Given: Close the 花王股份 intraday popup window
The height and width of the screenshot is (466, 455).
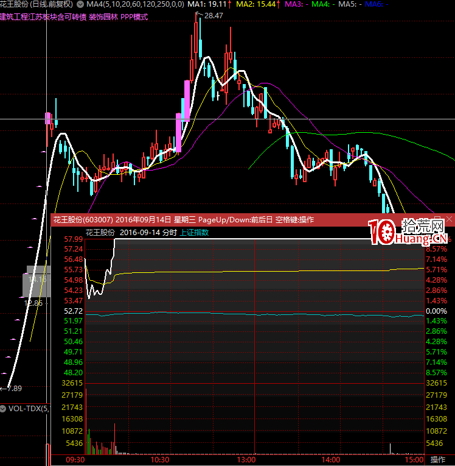Looking at the screenshot, I should [x=450, y=219].
